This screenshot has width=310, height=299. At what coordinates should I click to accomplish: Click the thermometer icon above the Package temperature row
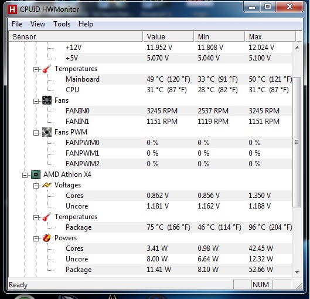click(x=47, y=217)
